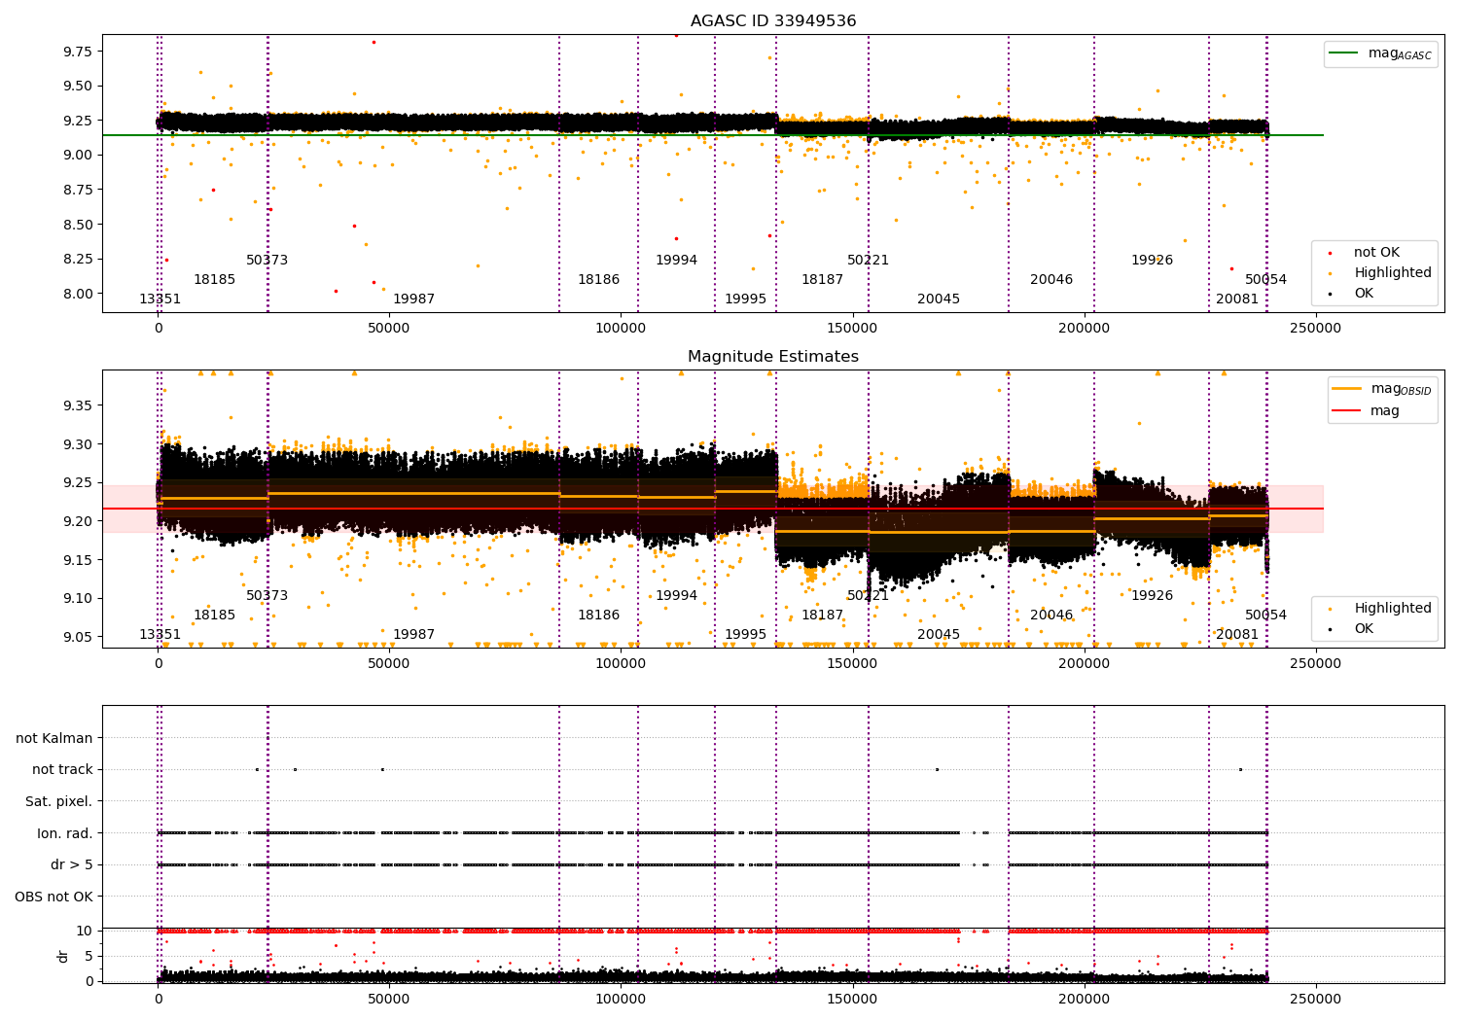This screenshot has height=1021, width=1459.
Task: Click OBSID label '18185' in the top plot
Action: (215, 280)
